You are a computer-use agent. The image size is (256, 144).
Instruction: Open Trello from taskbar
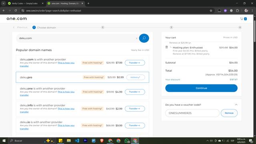[x=94, y=140]
